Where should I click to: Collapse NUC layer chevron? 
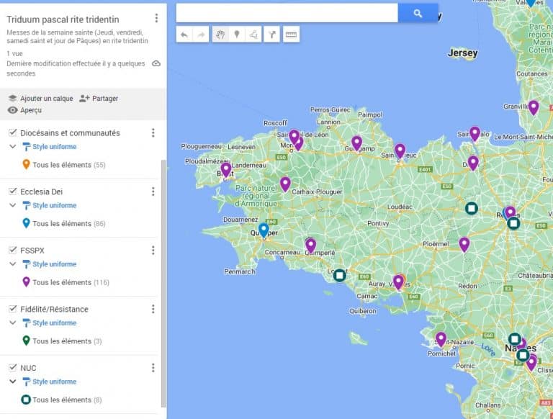click(x=13, y=382)
